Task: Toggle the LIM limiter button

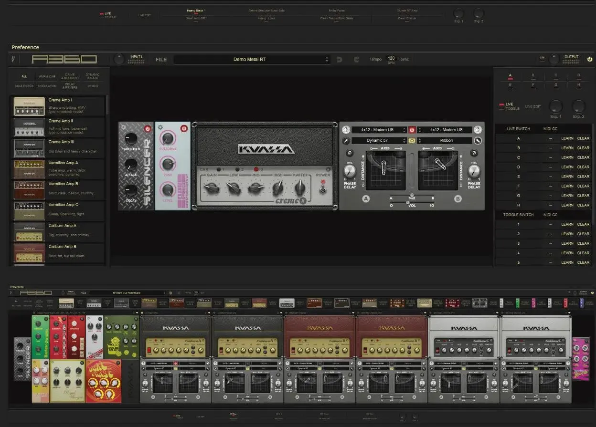Action: click(542, 58)
